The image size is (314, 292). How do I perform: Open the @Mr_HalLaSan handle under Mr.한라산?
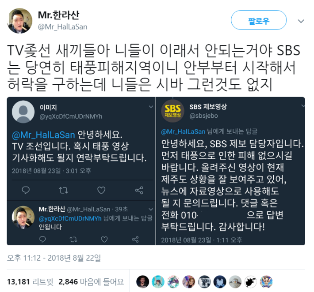click(62, 27)
